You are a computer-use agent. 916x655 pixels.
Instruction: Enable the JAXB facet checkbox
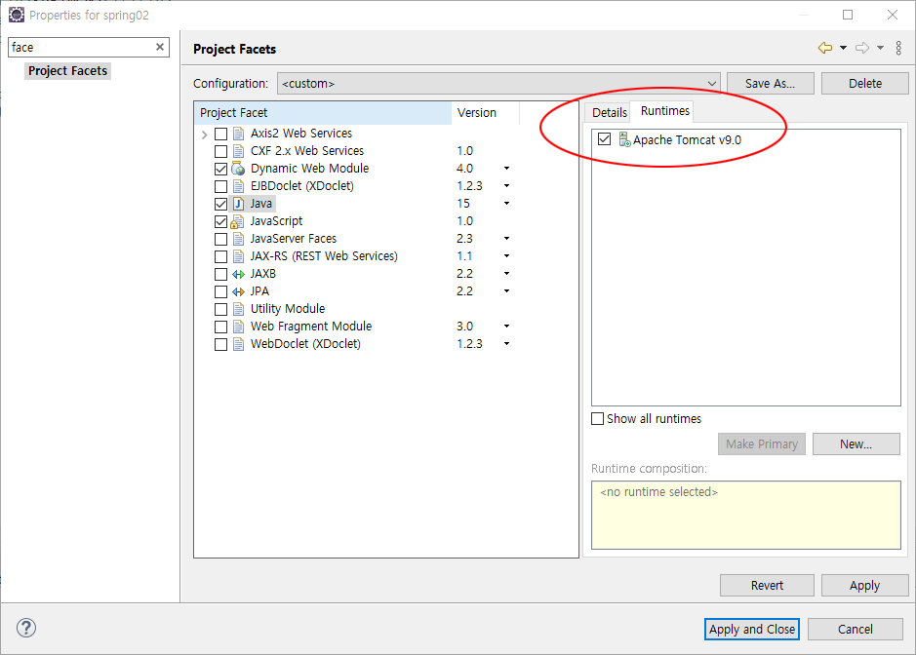click(220, 274)
